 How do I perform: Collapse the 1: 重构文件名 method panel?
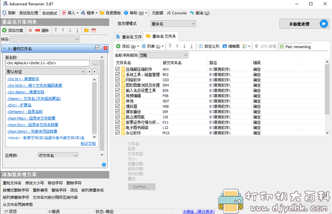pyautogui.click(x=4, y=49)
